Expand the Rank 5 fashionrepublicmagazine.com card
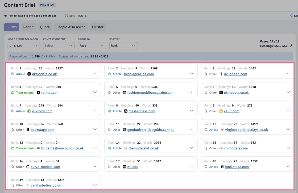 coord(192,92)
